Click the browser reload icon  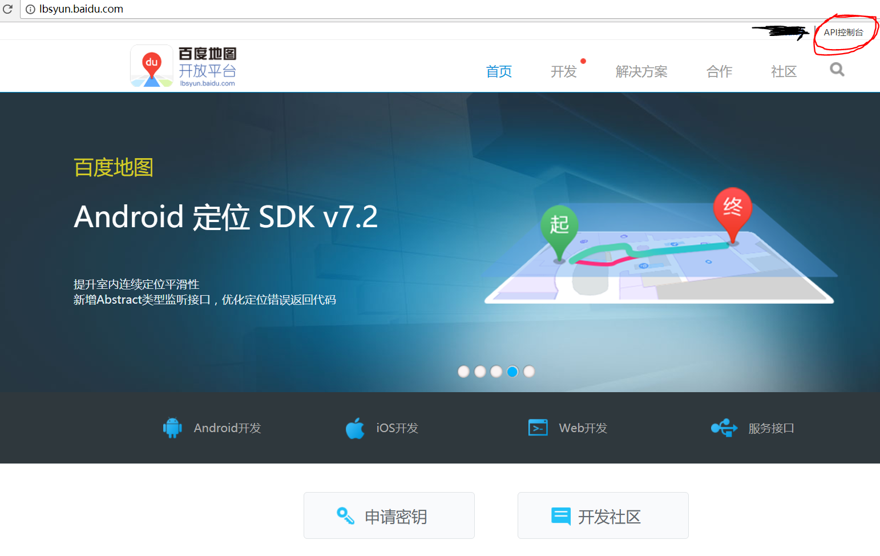pos(7,9)
